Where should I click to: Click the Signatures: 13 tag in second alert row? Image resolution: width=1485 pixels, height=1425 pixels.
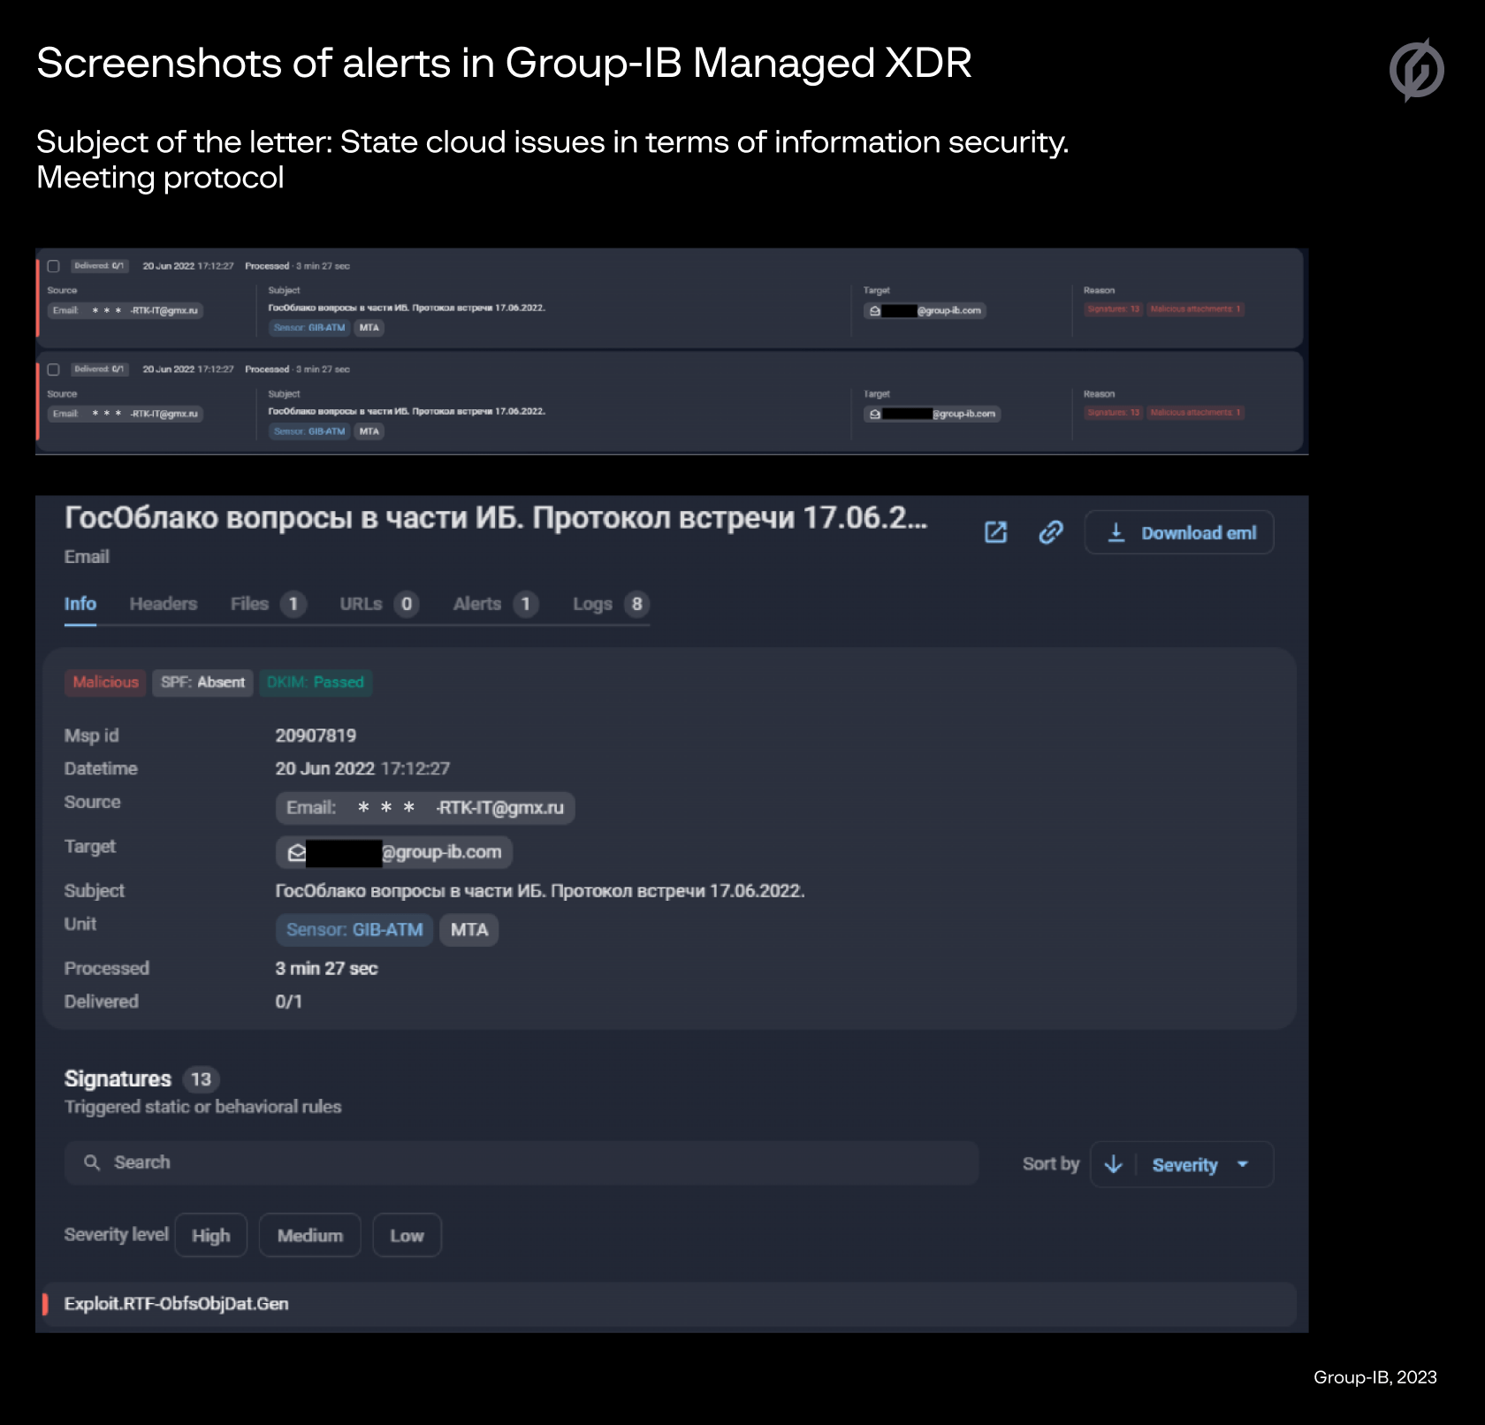1114,413
